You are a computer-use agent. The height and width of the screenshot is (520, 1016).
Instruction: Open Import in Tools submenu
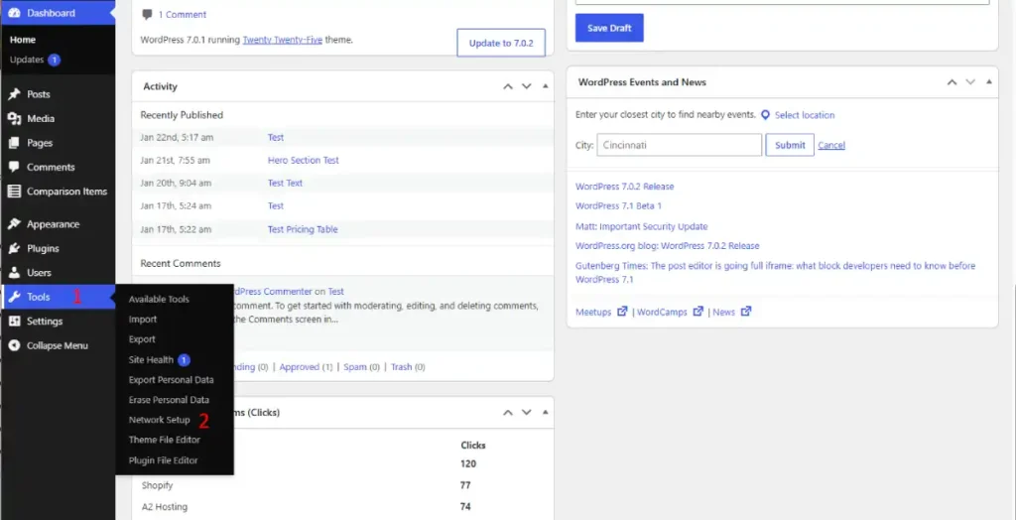[143, 320]
